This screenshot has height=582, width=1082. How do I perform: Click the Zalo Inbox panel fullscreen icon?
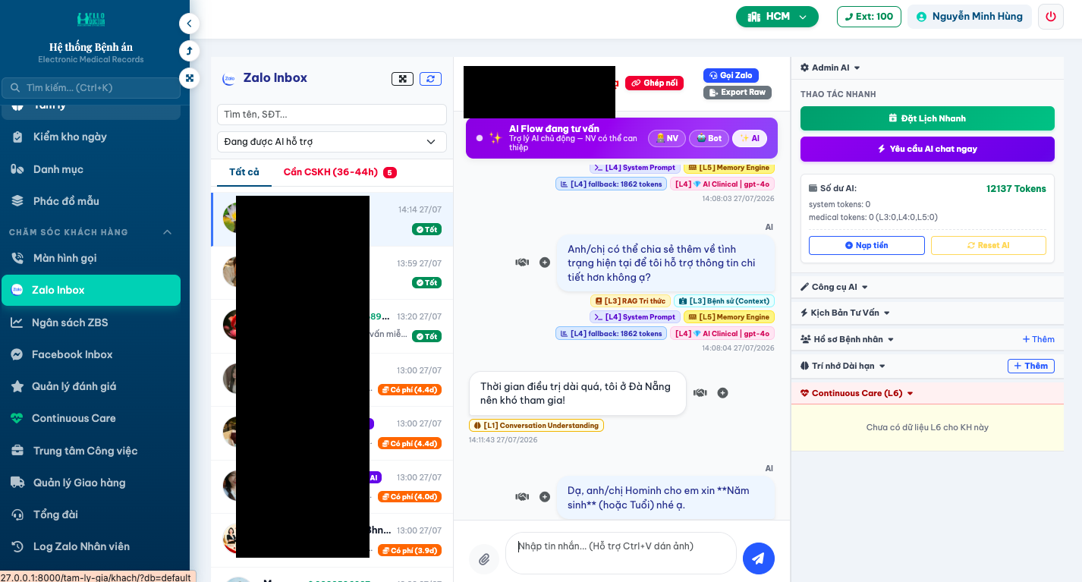click(x=402, y=79)
